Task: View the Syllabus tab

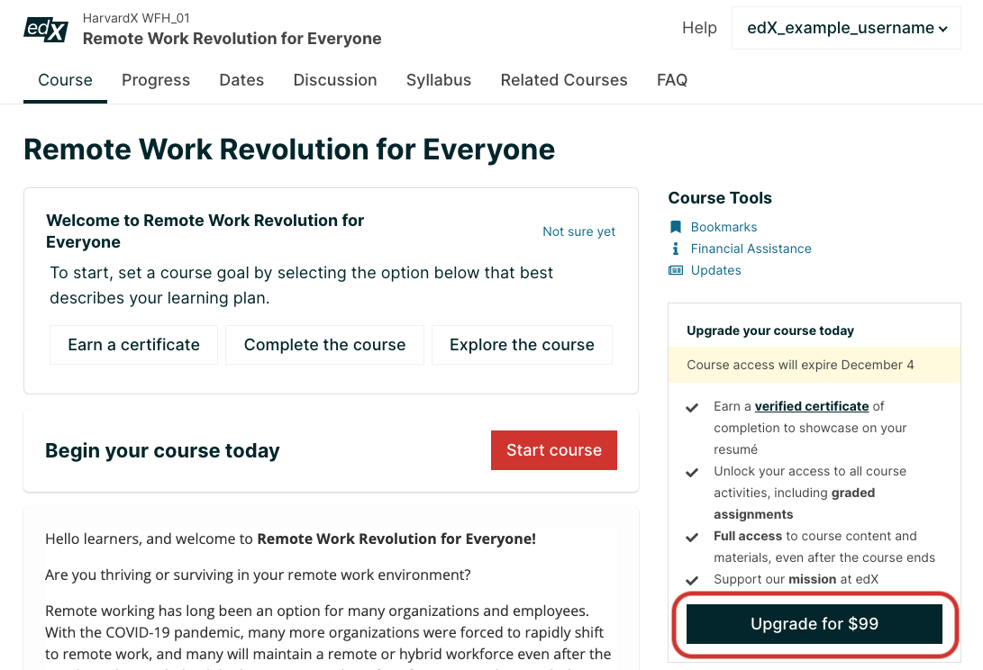Action: pos(438,80)
